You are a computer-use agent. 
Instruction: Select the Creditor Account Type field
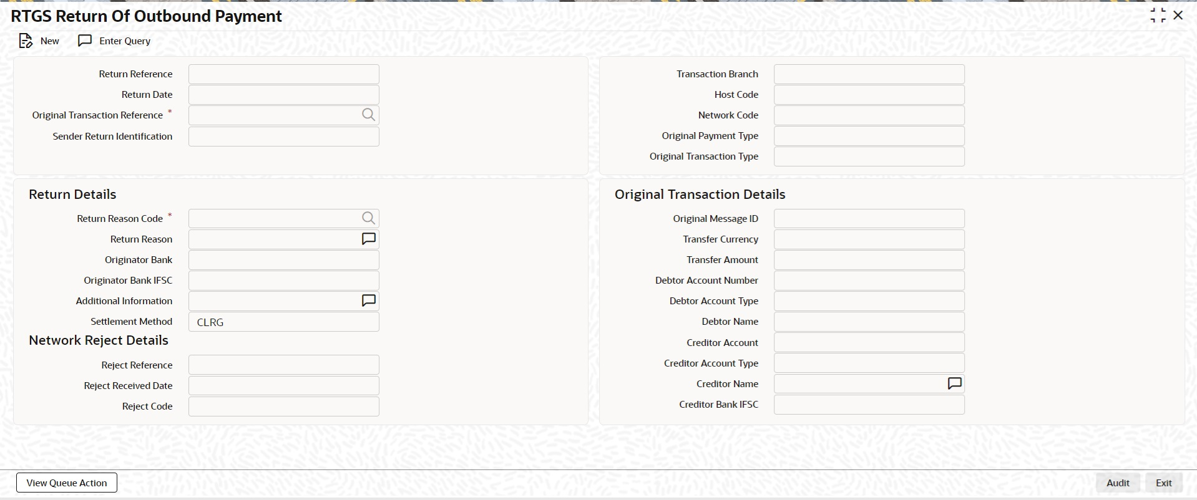[x=869, y=363]
